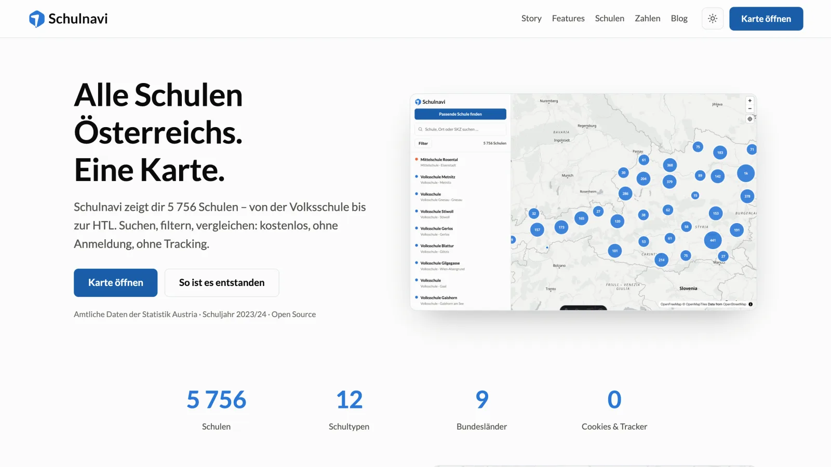Viewport: 831px width, 467px height.
Task: Jump to the Zahlen section
Action: pos(648,19)
